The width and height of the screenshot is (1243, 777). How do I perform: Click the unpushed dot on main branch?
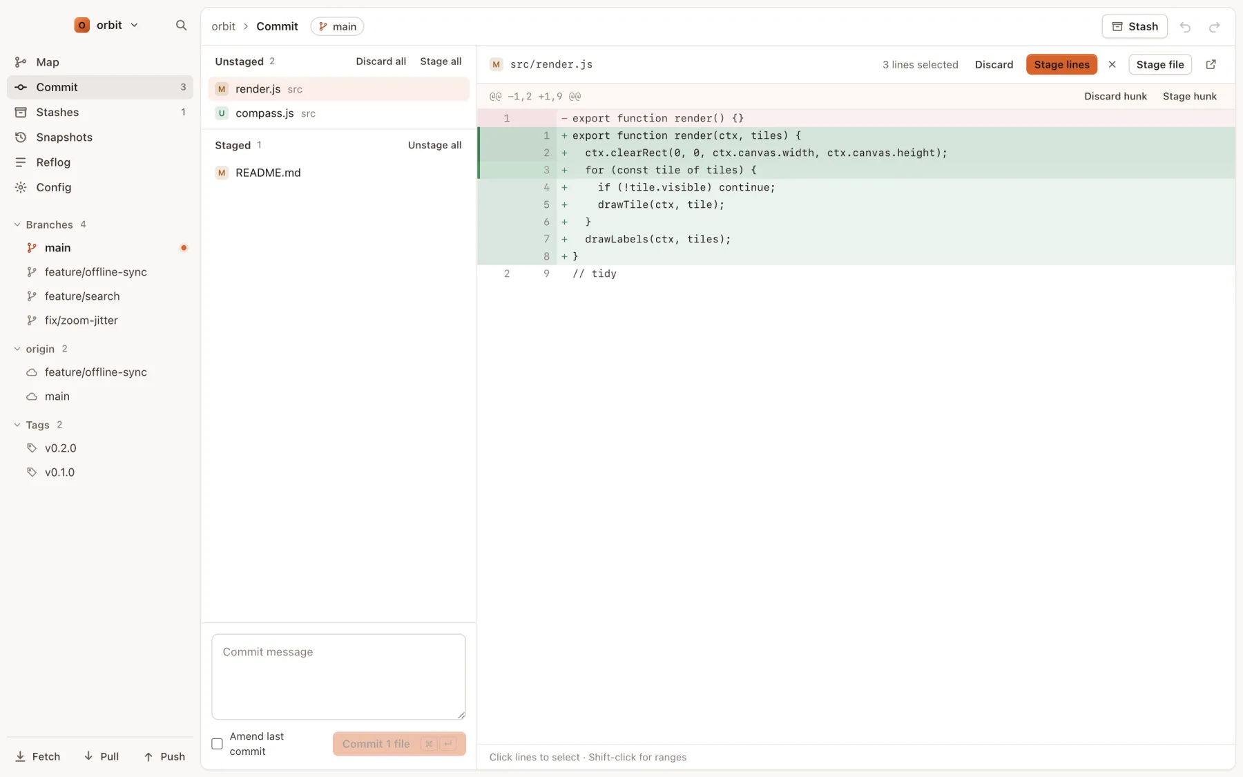coord(184,248)
